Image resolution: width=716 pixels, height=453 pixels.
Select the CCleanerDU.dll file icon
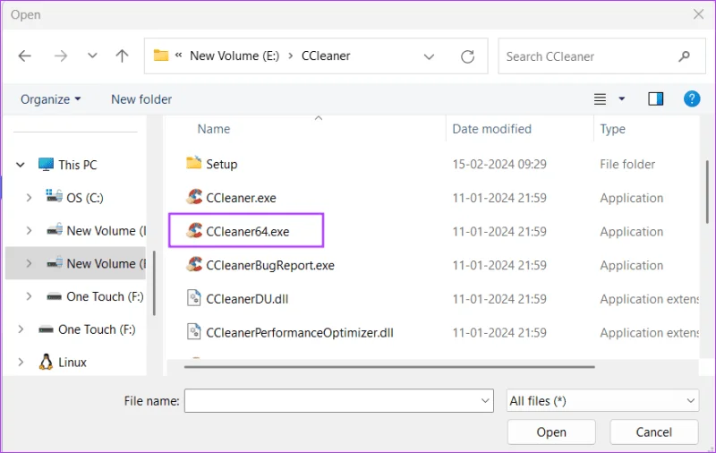point(194,298)
